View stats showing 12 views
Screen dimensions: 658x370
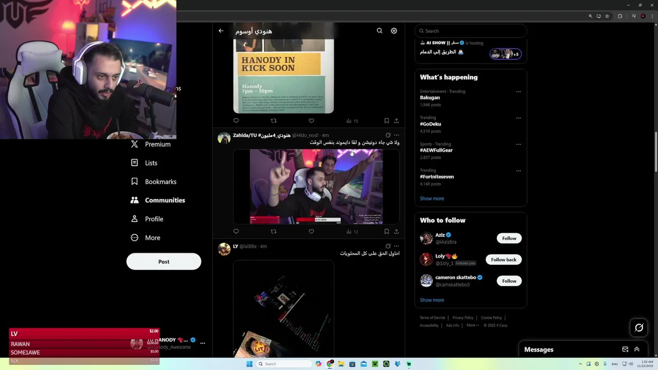352,231
